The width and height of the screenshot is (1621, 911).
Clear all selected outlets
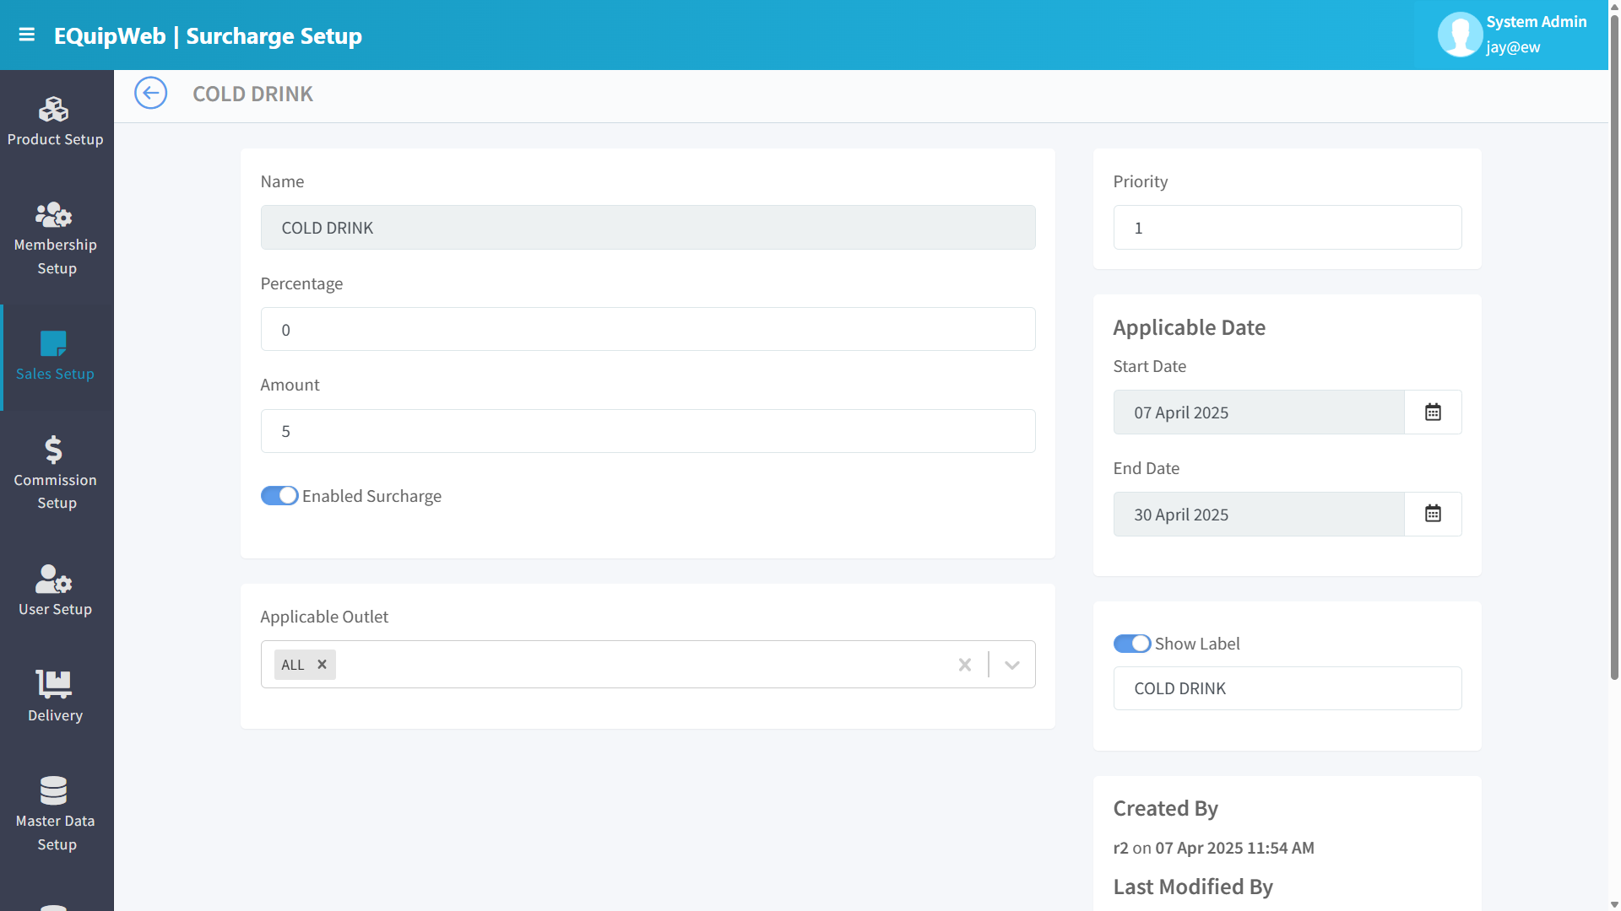(965, 665)
